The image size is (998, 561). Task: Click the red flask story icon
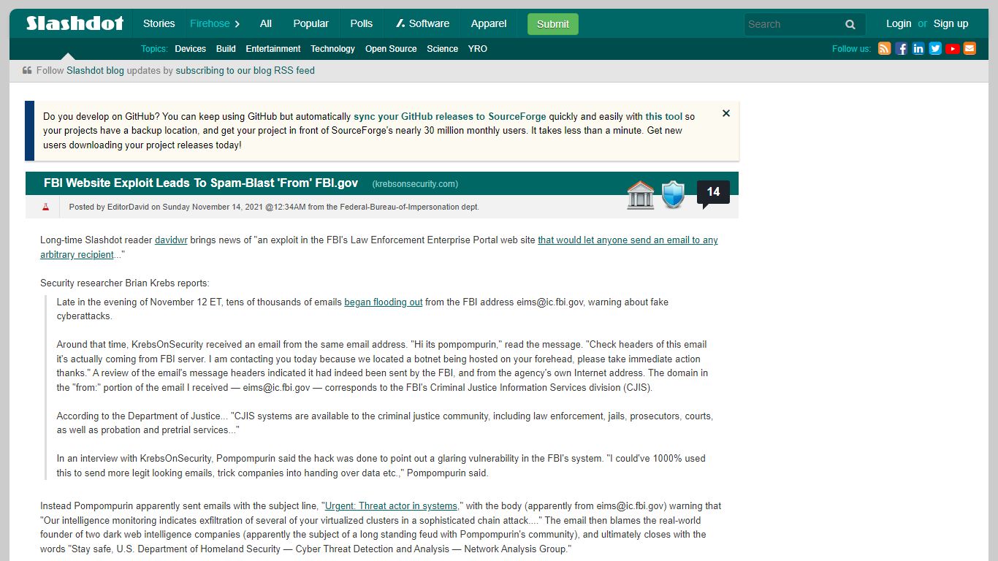click(45, 207)
